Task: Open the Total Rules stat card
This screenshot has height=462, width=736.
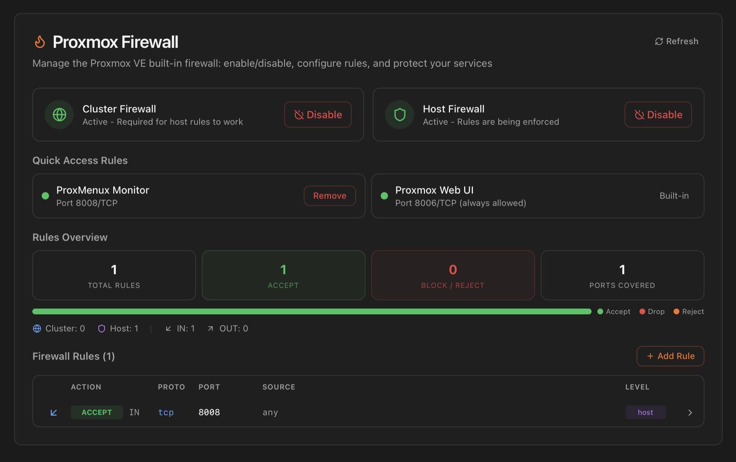Action: tap(114, 275)
